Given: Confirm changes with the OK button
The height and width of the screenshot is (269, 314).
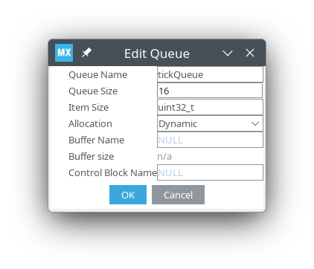Looking at the screenshot, I should coord(128,195).
